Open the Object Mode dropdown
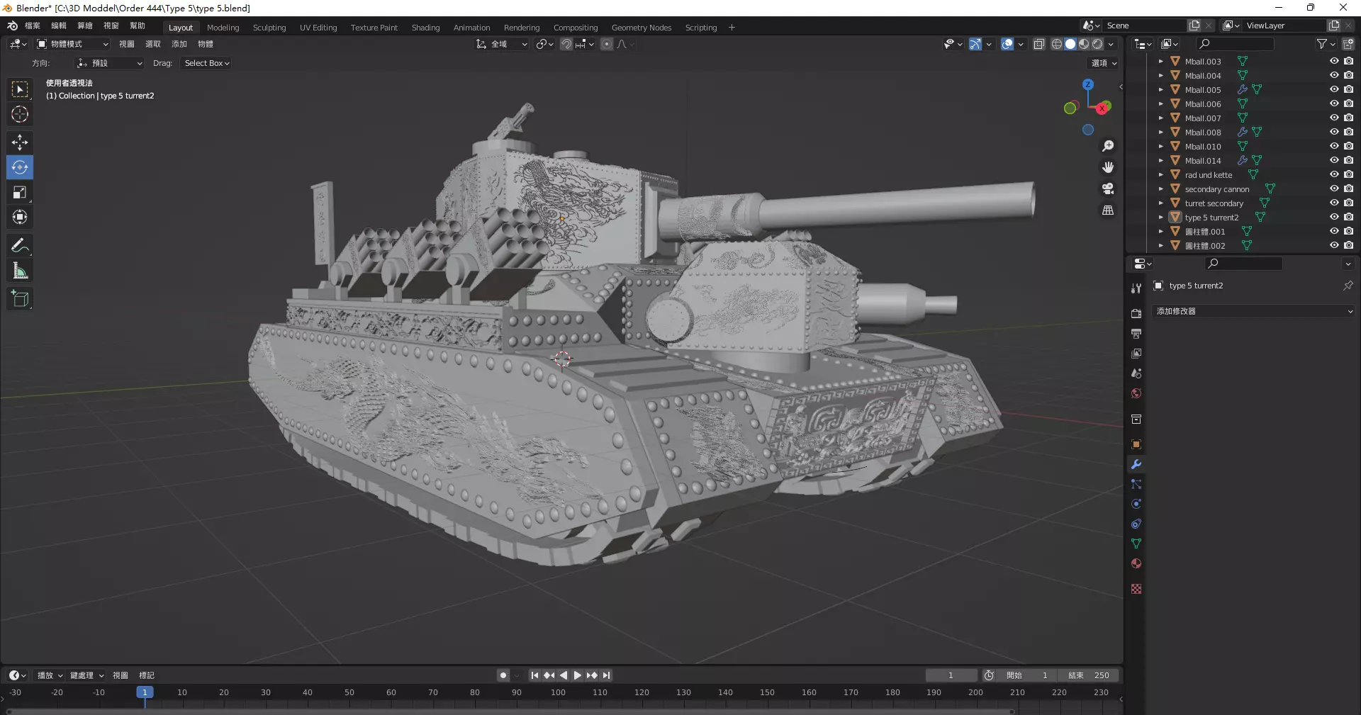Screen dimensions: 1361x715 point(72,44)
